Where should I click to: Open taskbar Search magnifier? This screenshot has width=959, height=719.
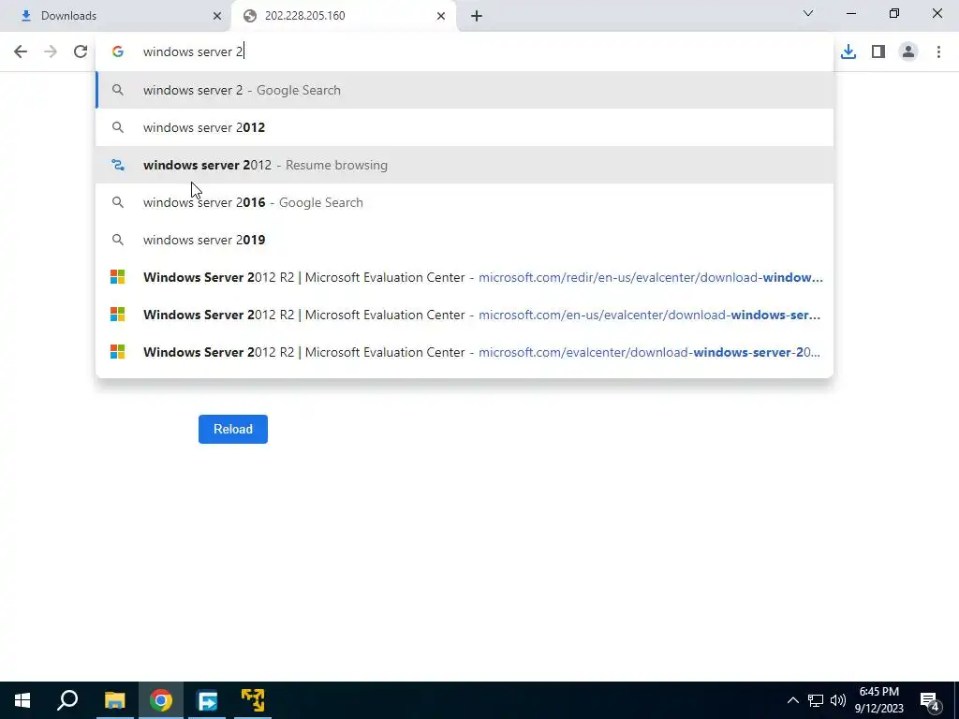(x=67, y=700)
